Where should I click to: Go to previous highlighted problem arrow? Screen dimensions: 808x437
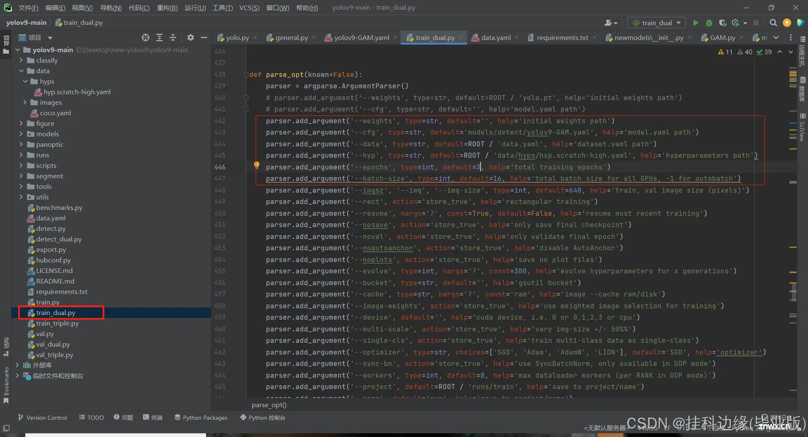780,52
